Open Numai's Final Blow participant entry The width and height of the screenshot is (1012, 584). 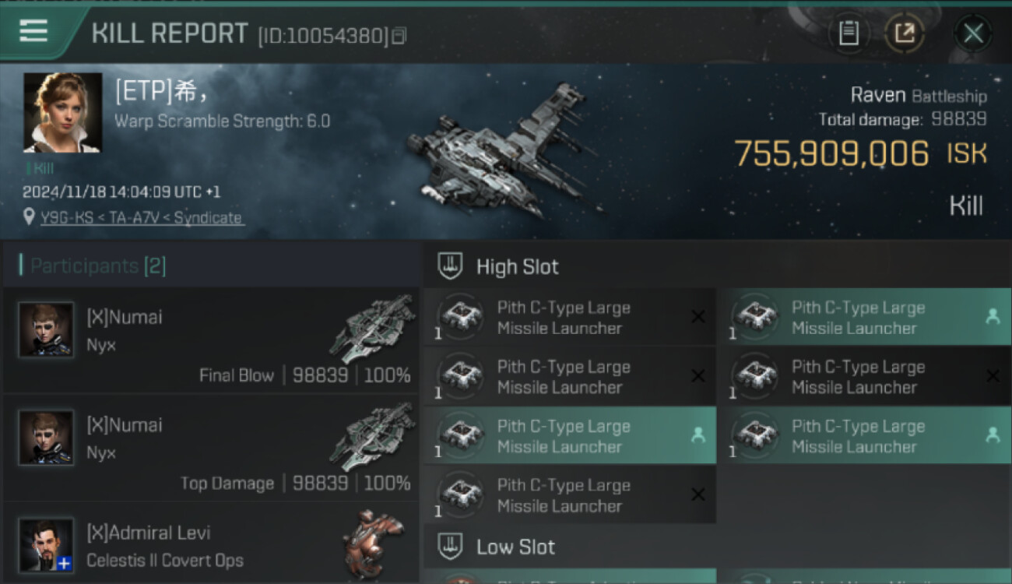point(210,340)
